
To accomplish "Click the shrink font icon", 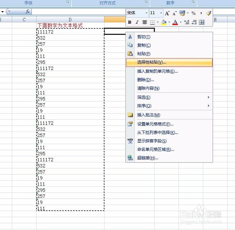I will click(x=174, y=13).
